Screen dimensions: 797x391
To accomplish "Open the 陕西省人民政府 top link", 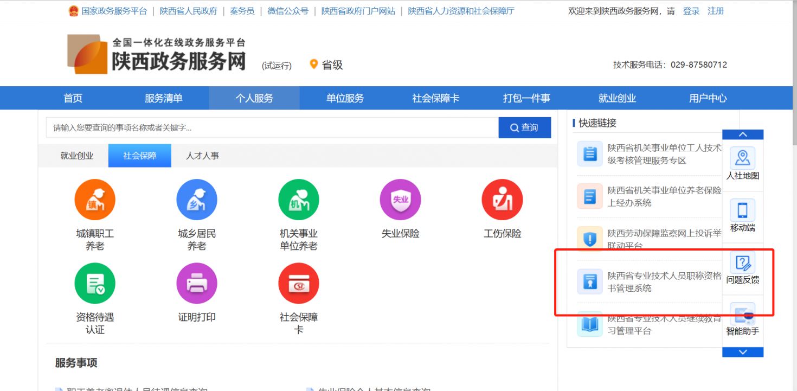I will click(188, 11).
